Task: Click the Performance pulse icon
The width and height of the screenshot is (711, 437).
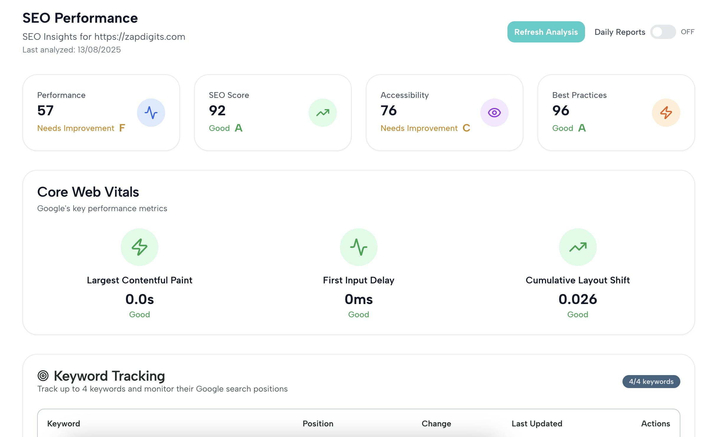Action: click(151, 113)
